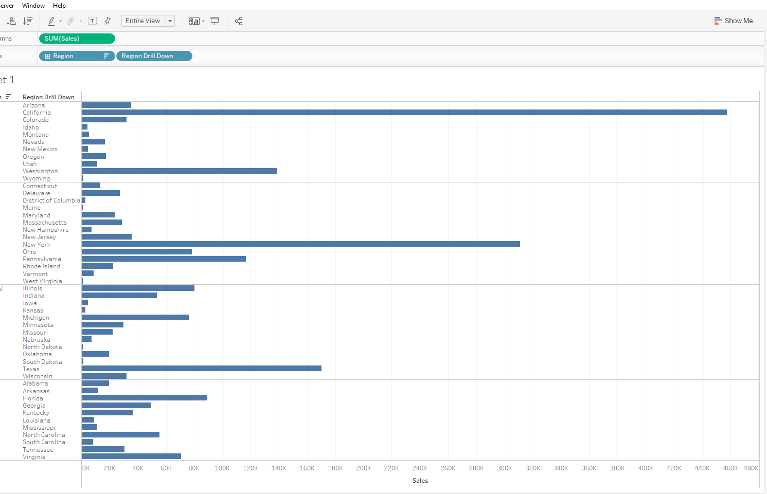Select the Florida sales bar
Image resolution: width=767 pixels, height=494 pixels.
coord(145,398)
